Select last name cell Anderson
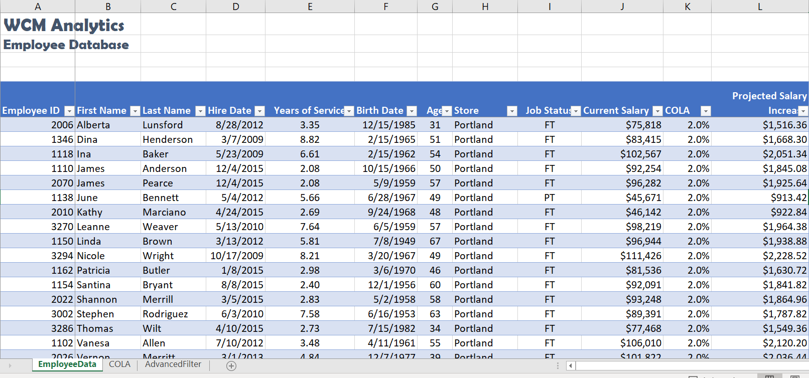The image size is (809, 378). pos(173,168)
